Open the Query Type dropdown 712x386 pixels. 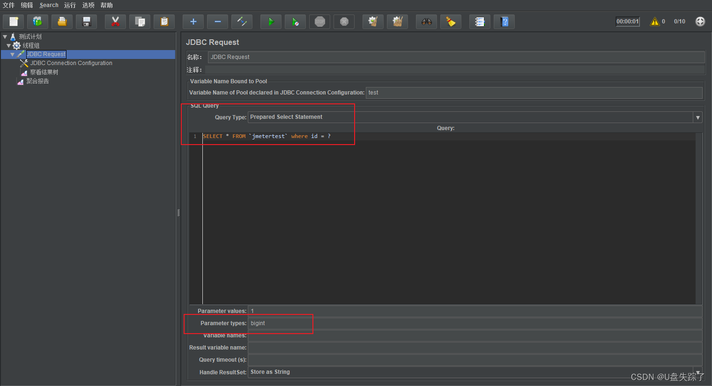click(x=697, y=117)
